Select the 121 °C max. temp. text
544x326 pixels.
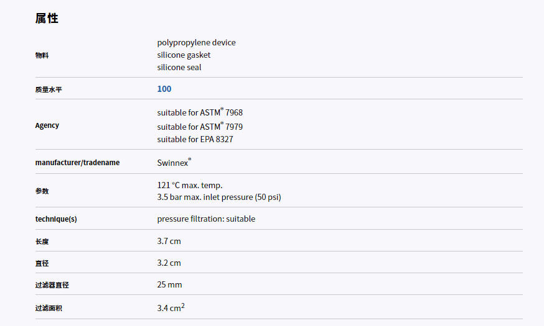(x=190, y=185)
